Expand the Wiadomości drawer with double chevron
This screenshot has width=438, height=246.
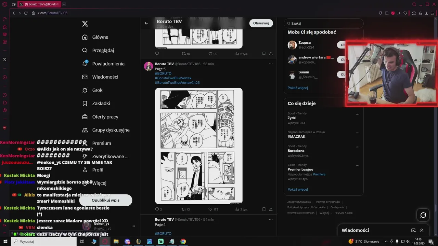(422, 230)
